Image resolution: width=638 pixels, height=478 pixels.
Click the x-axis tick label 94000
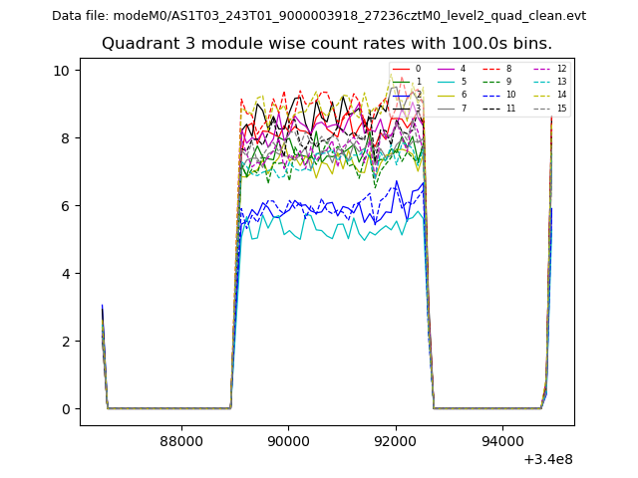pos(501,441)
